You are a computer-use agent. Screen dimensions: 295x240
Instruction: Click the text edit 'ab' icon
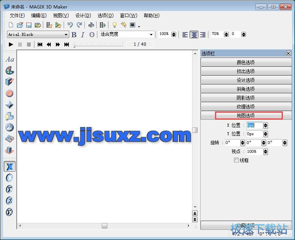(x=91, y=25)
